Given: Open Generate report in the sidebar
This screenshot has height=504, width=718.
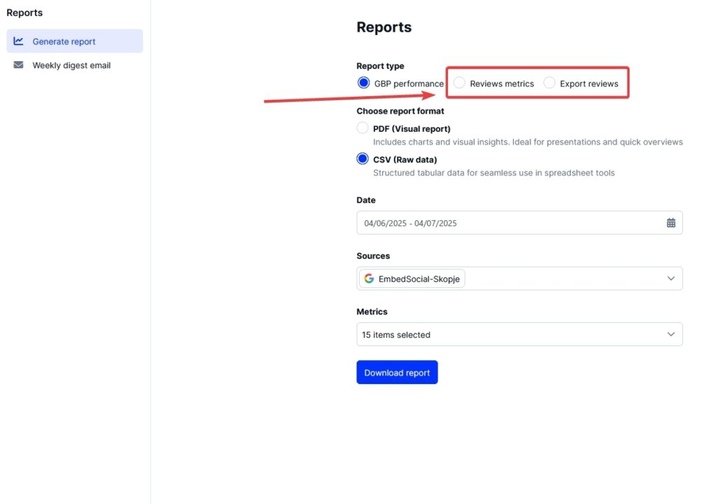Looking at the screenshot, I should pos(64,41).
